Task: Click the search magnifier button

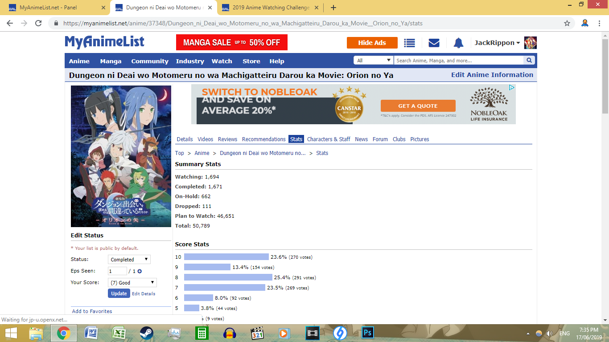Action: (529, 61)
